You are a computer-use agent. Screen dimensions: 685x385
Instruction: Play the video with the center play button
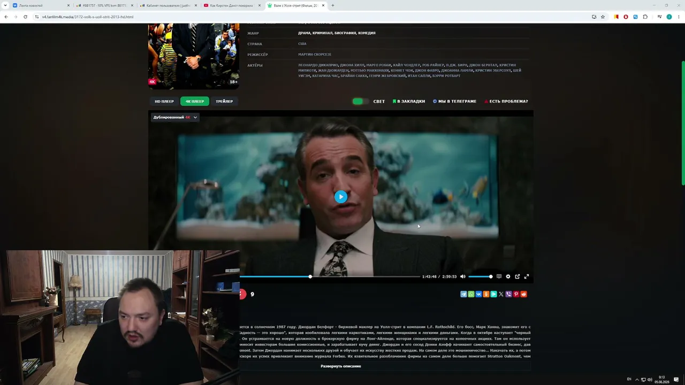pos(341,197)
